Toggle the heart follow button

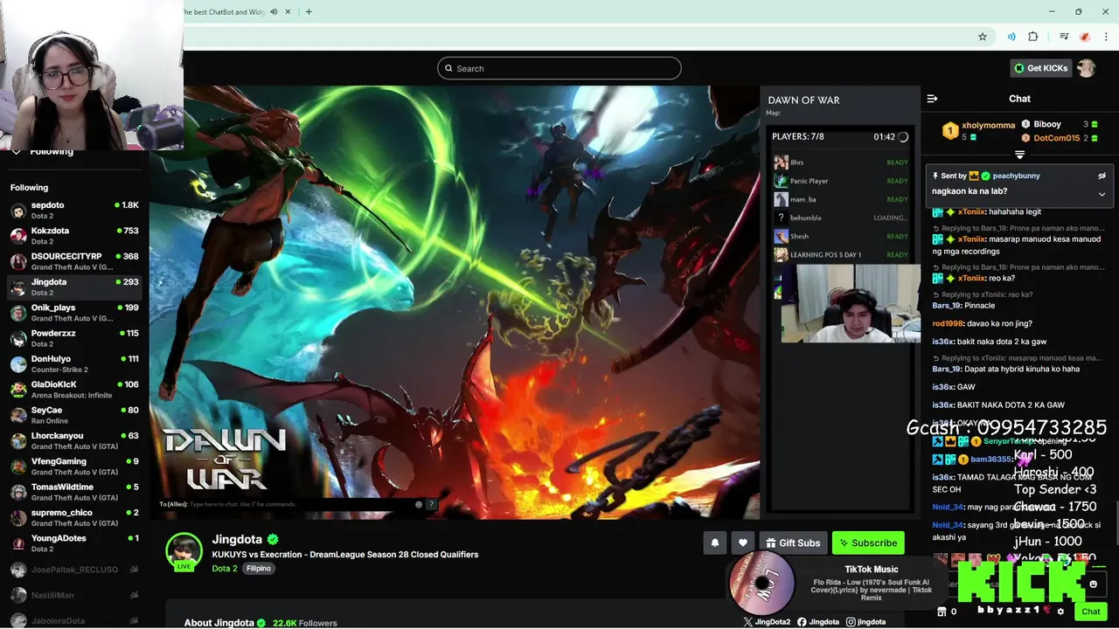click(743, 543)
